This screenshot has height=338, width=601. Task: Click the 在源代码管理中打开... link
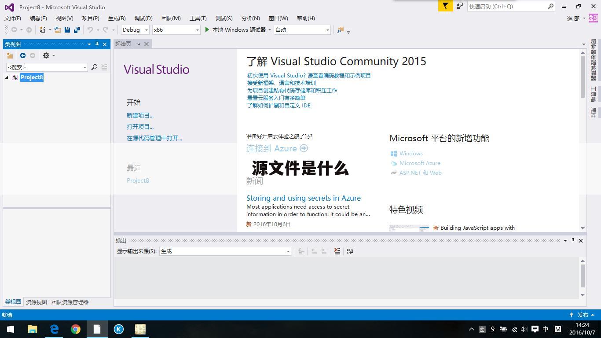[154, 138]
